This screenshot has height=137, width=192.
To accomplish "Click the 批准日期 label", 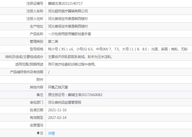I will (36, 110).
